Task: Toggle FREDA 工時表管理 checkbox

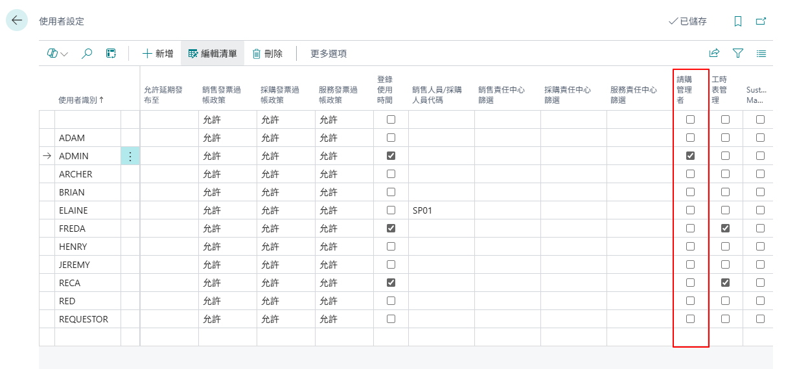Action: pos(725,229)
